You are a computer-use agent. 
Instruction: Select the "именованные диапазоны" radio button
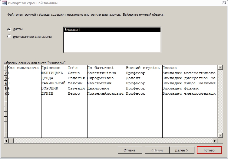tap(9, 36)
